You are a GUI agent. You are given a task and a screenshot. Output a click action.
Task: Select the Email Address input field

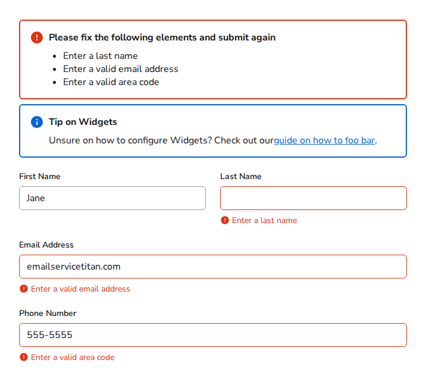(x=212, y=267)
